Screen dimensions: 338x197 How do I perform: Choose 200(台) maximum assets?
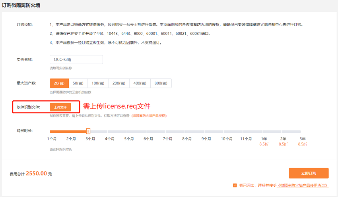[119, 83]
